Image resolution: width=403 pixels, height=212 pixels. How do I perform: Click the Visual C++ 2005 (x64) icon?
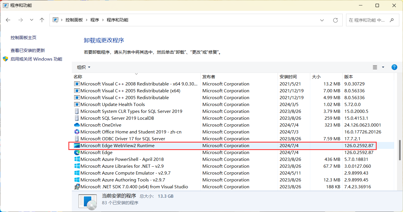point(77,91)
